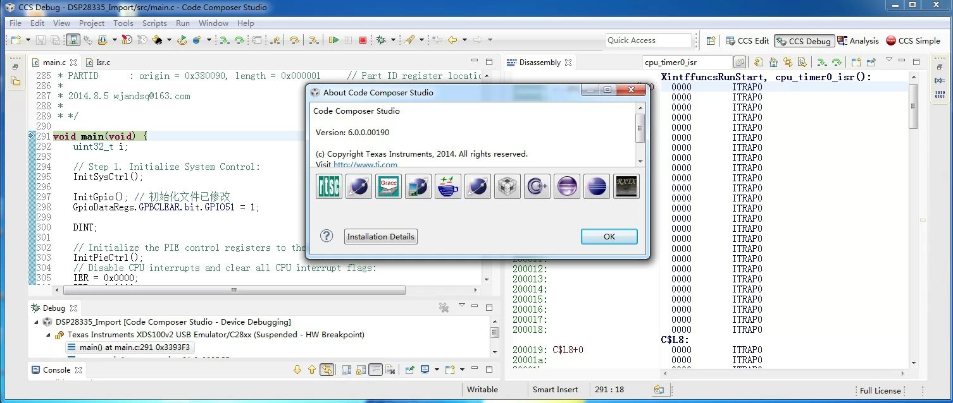Screen dimensions: 953x403
Task: Click the RXTX plug-in icon in About dialog
Action: 626,186
